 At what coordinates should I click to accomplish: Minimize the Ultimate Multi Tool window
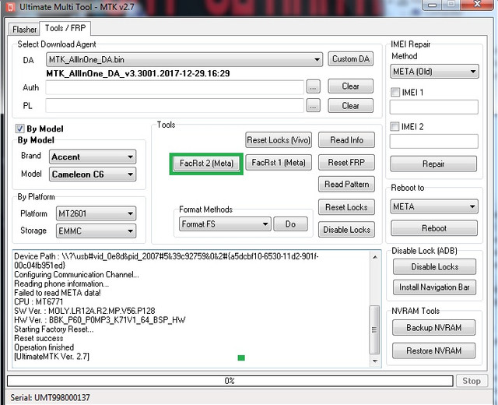pos(433,5)
